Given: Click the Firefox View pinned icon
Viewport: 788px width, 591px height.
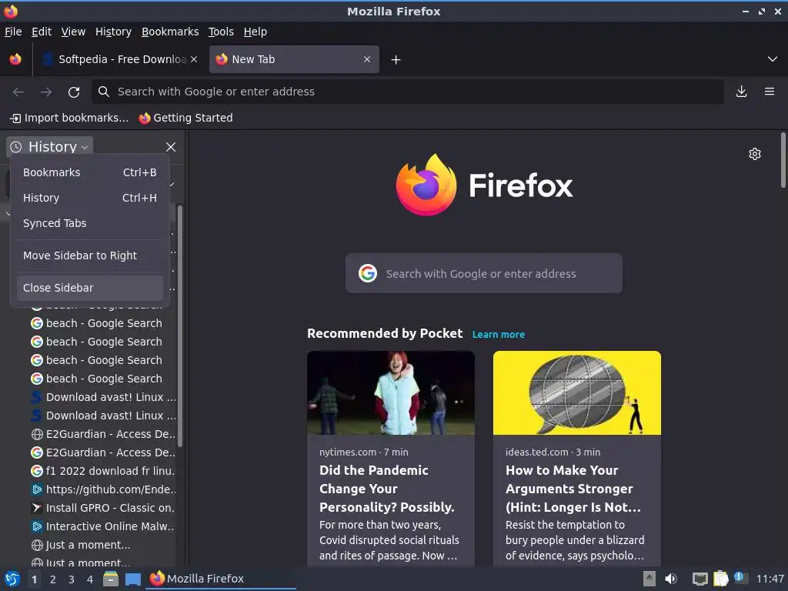Looking at the screenshot, I should pyautogui.click(x=15, y=59).
